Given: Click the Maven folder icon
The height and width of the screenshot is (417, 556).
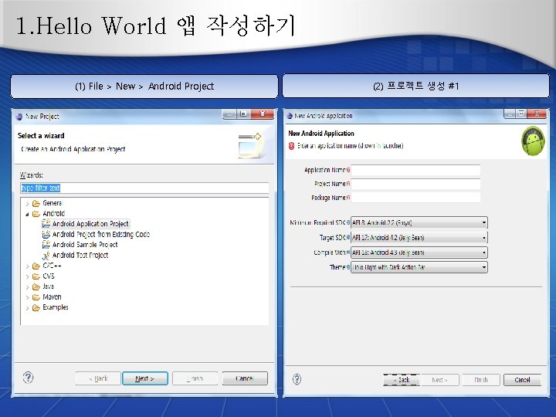Looking at the screenshot, I should pos(36,297).
